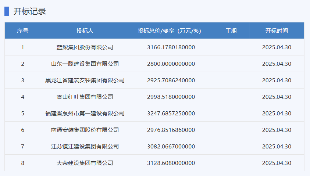Select bidder 山东一滕建设集团有限公司
Image resolution: width=310 pixels, height=176 pixels.
click(x=85, y=64)
